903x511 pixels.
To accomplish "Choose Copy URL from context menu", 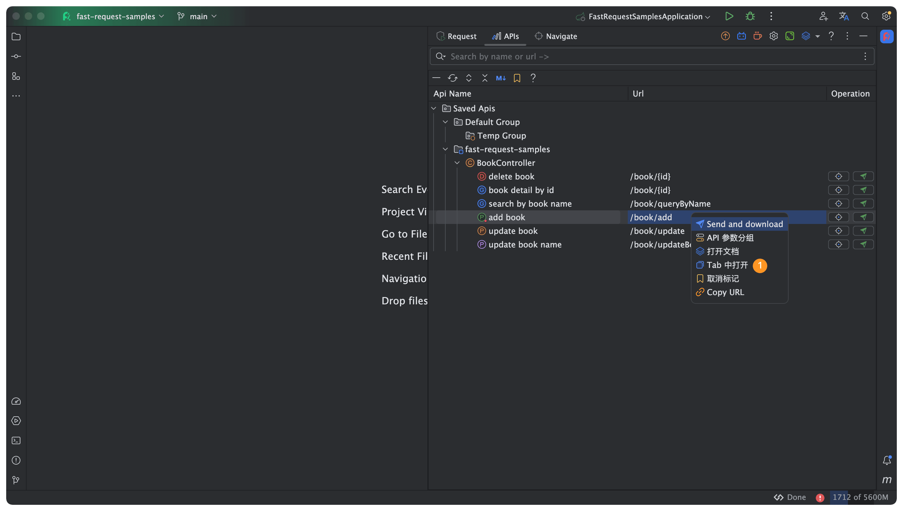I will pyautogui.click(x=725, y=292).
